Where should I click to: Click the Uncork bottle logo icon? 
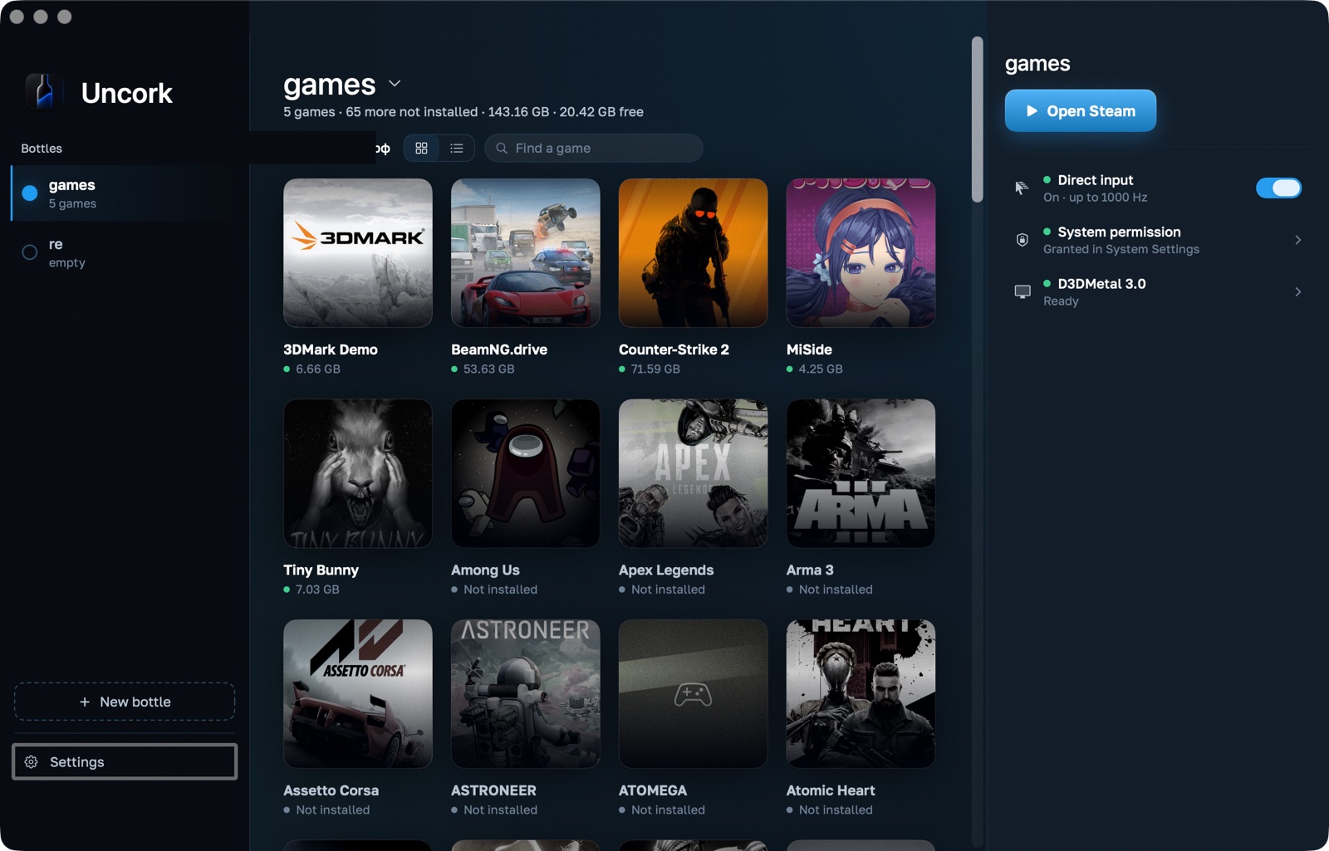tap(44, 91)
